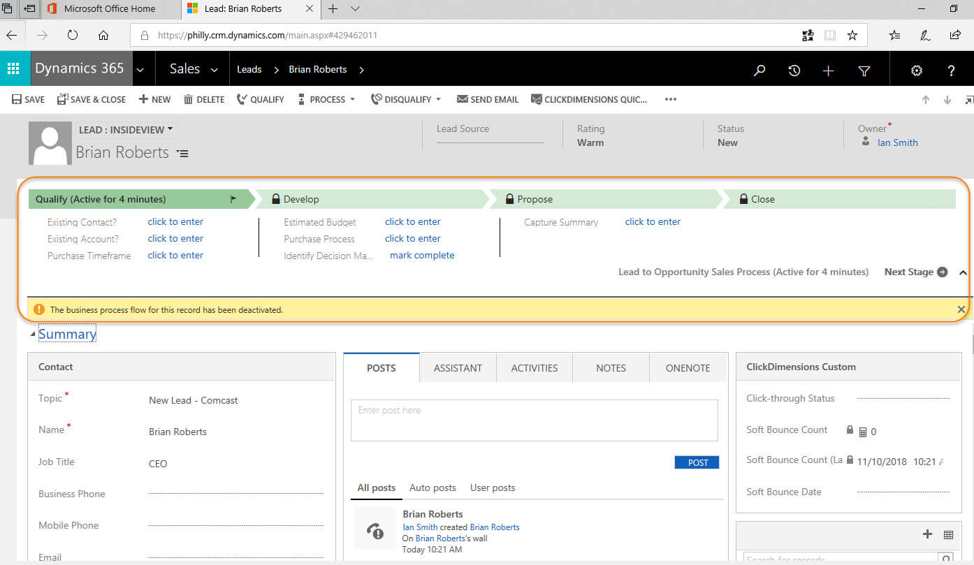This screenshot has width=974, height=565.
Task: Go to the next record down arrow
Action: point(947,100)
